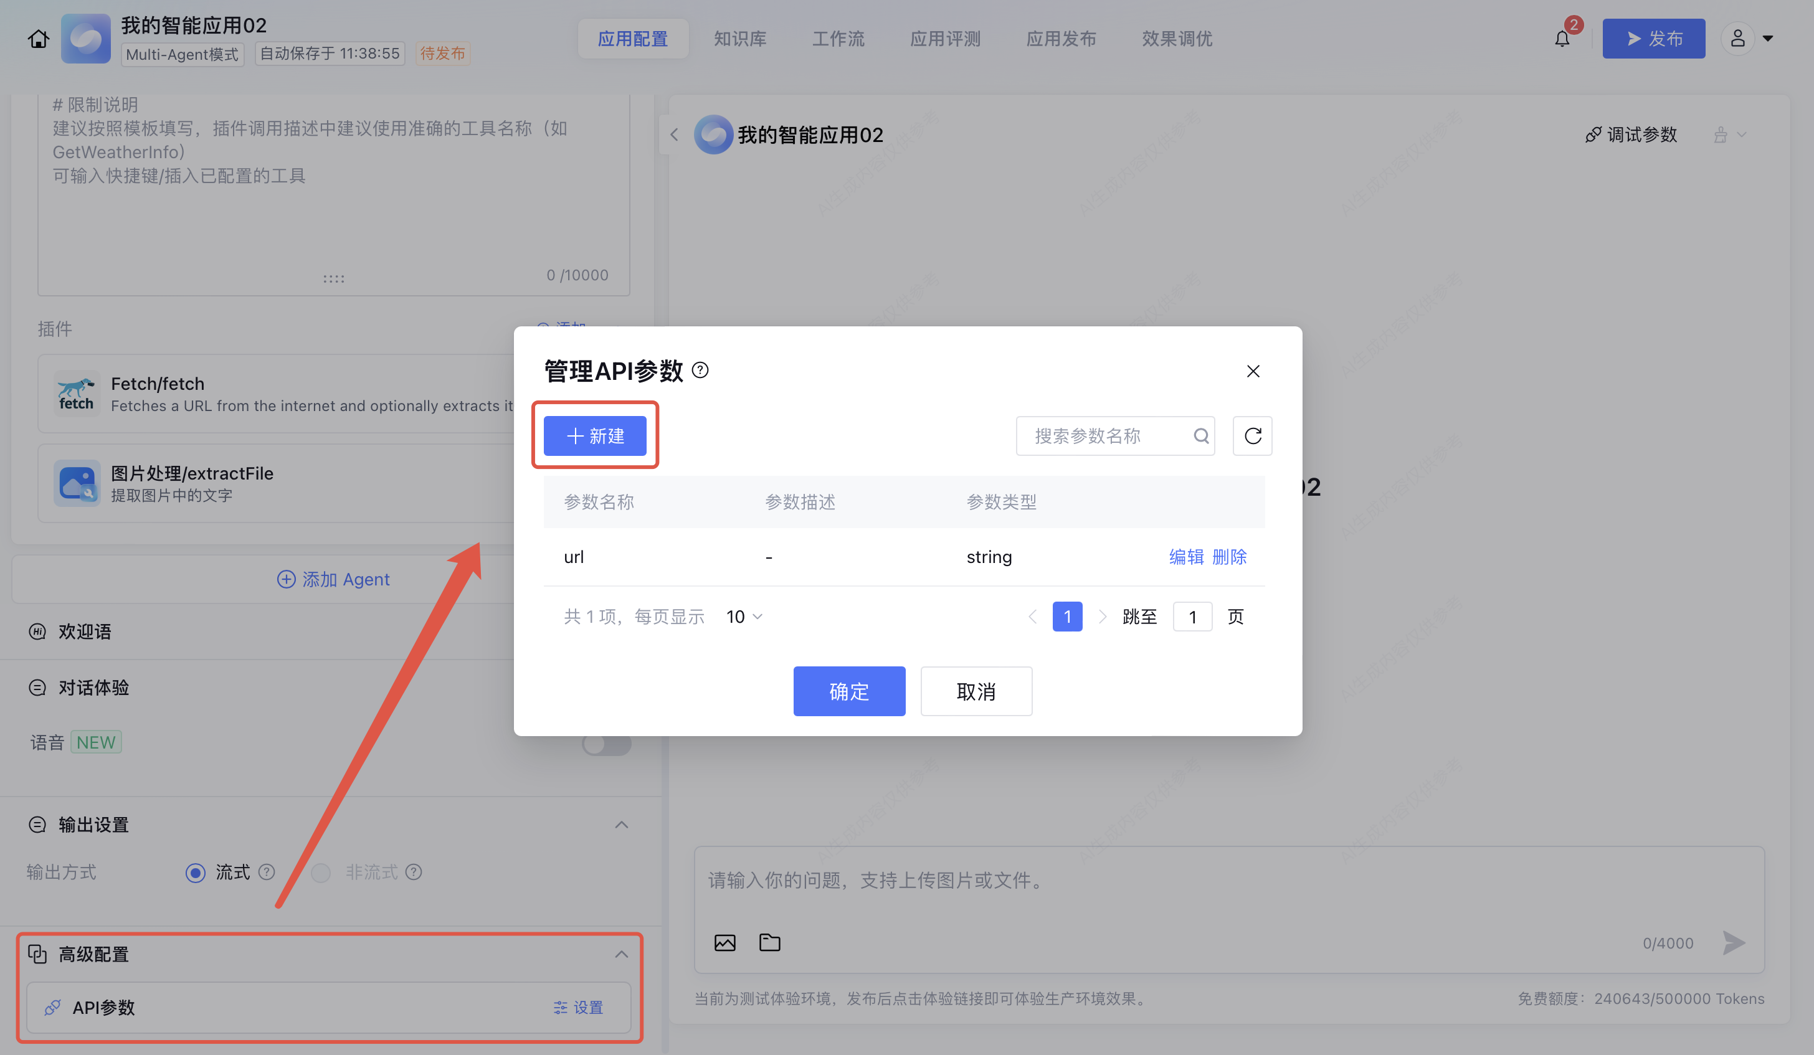Click the chat input 请输入你的问题 field
This screenshot has height=1055, width=1814.
pyautogui.click(x=1228, y=880)
